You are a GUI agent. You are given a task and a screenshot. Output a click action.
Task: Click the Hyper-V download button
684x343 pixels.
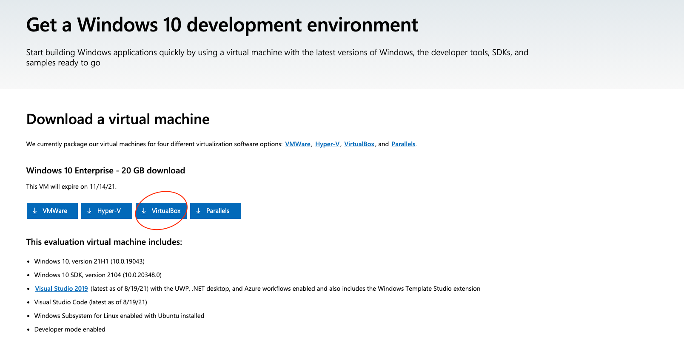click(106, 211)
